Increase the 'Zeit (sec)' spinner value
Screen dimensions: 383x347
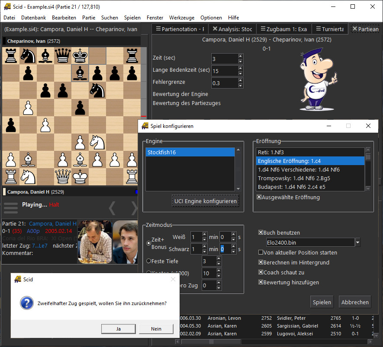tap(241, 56)
